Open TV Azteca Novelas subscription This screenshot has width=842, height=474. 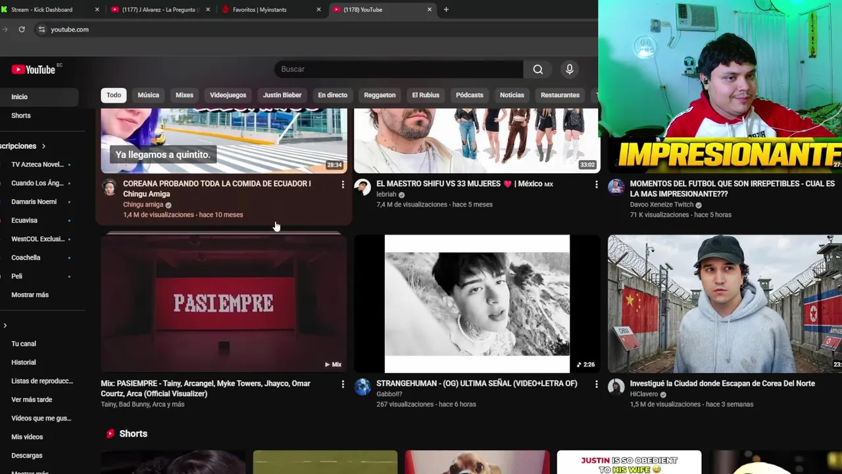(37, 165)
